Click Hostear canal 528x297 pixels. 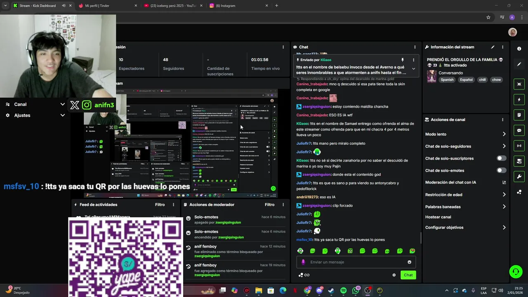pos(438,217)
